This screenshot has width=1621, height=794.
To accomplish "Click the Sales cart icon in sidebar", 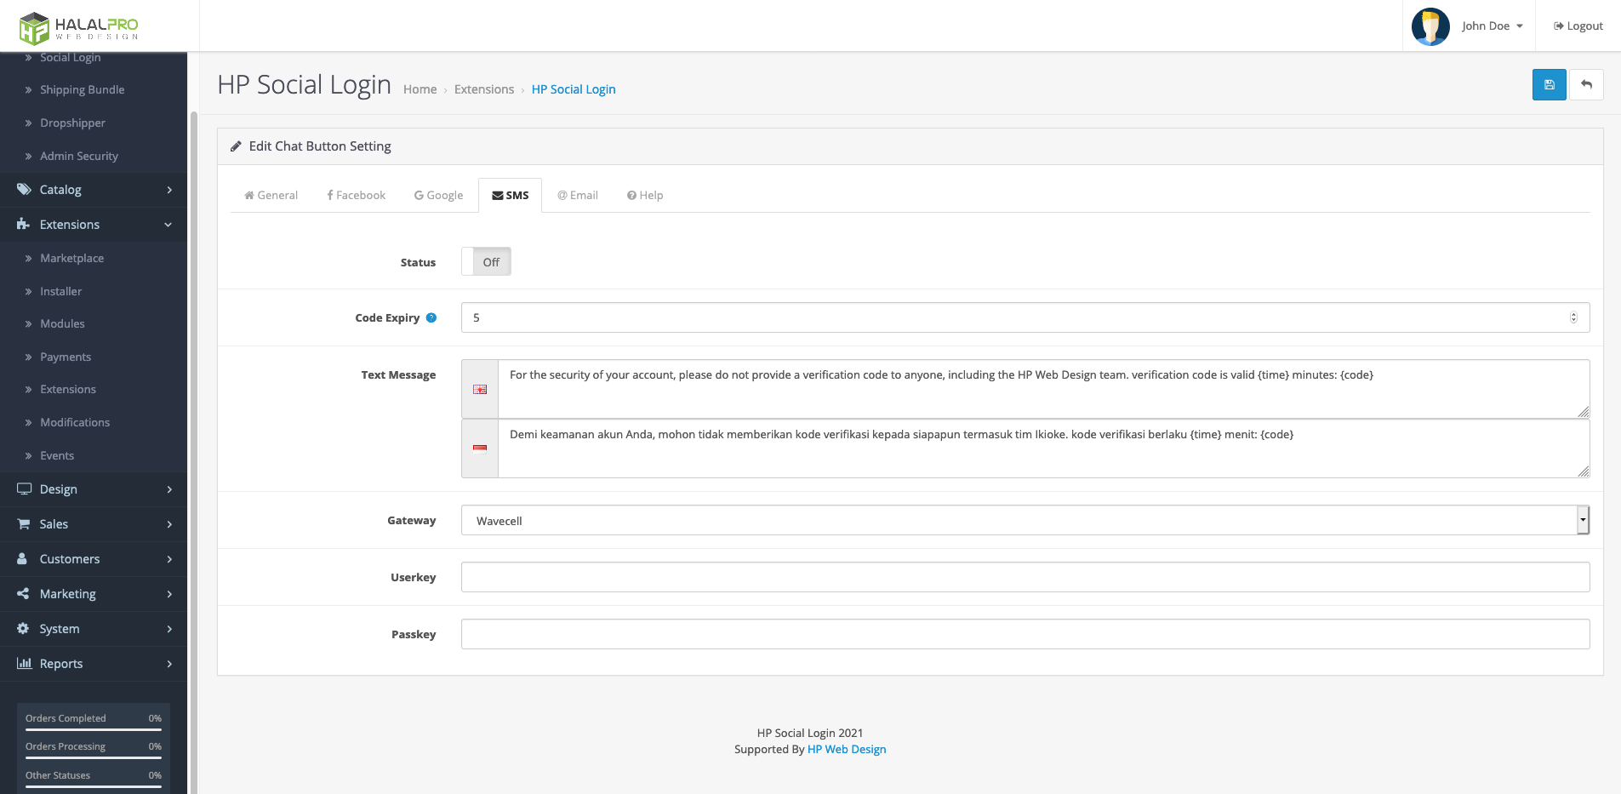I will pyautogui.click(x=24, y=524).
